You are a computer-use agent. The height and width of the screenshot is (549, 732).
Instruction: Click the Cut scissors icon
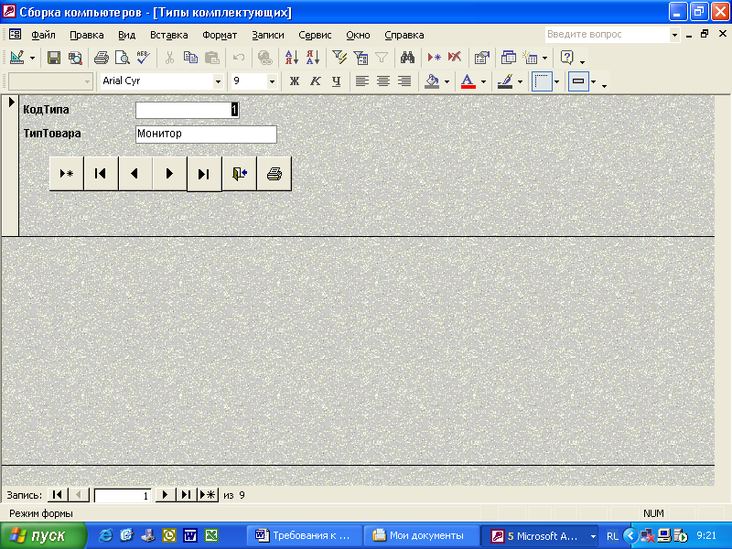(x=169, y=58)
